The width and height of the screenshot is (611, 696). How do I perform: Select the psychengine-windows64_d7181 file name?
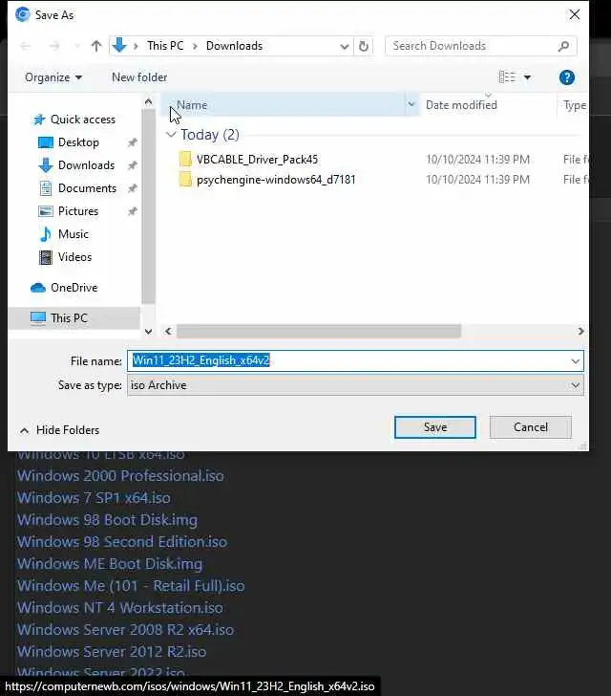pyautogui.click(x=276, y=180)
